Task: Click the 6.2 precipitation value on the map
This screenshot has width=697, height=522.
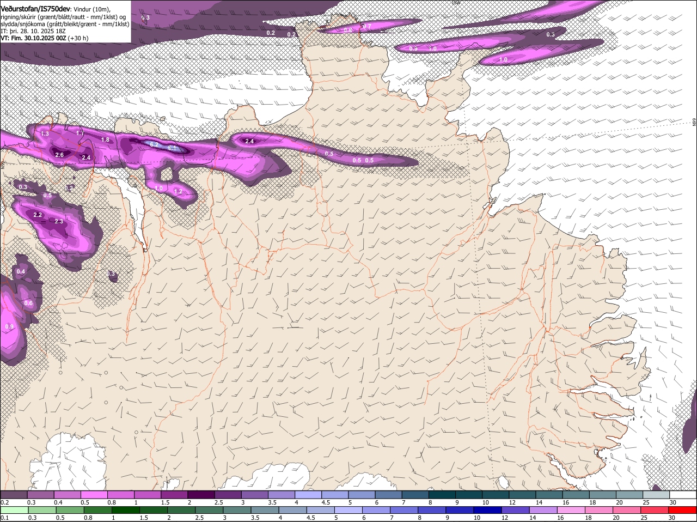Action: click(x=154, y=144)
